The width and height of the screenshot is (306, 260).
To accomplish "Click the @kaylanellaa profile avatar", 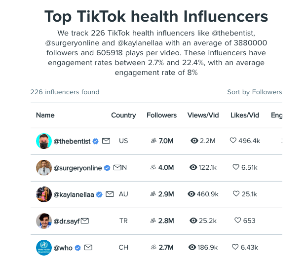I will [x=44, y=194].
